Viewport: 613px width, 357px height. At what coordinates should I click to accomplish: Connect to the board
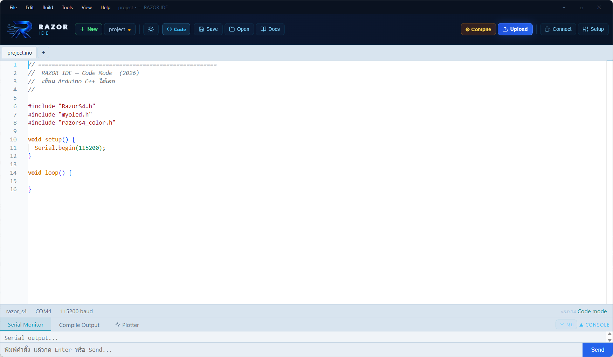coord(558,29)
